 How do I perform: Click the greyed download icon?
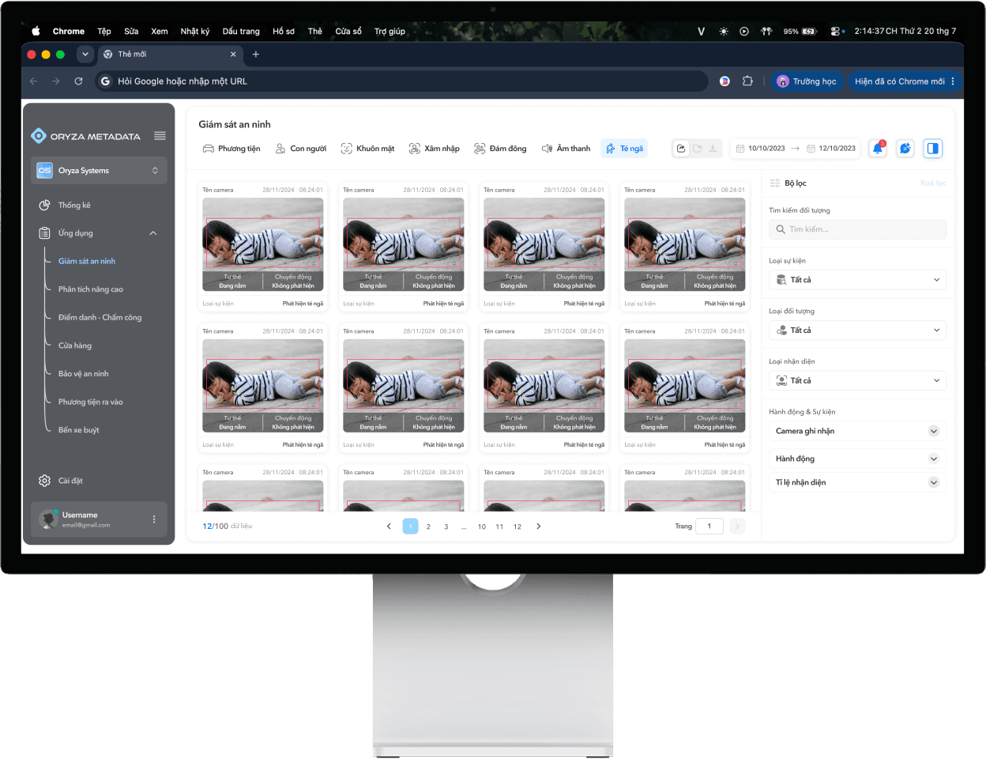tap(713, 149)
